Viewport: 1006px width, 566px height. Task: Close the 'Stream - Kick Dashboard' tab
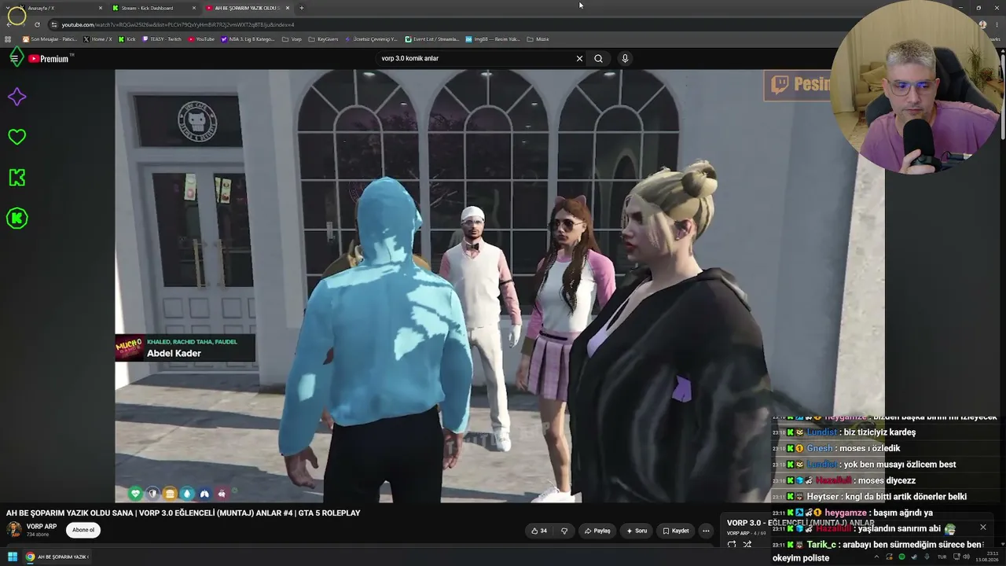coord(194,8)
